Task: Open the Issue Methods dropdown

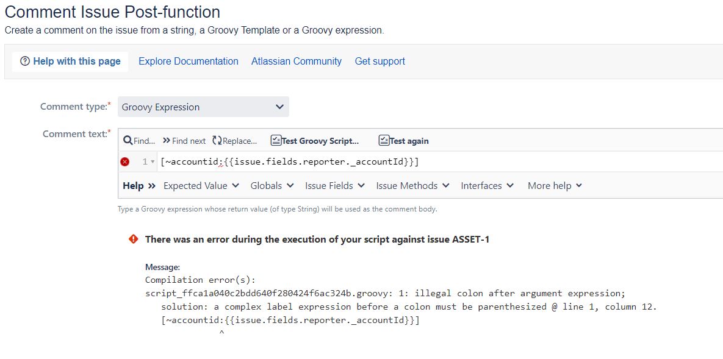Action: click(412, 185)
